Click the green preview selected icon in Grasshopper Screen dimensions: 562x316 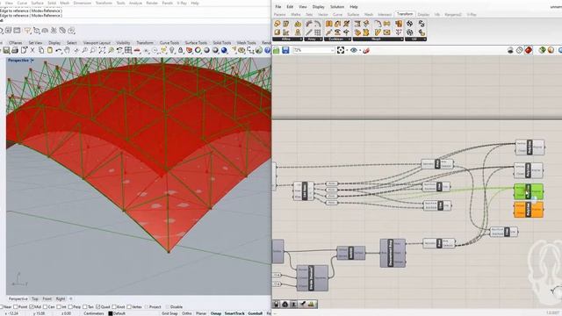[x=542, y=50]
